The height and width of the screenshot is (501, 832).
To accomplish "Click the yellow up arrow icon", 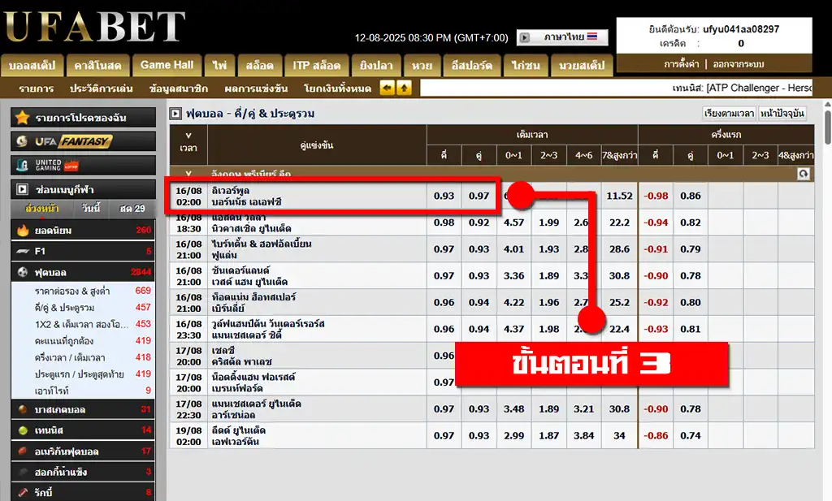I will coord(404,88).
